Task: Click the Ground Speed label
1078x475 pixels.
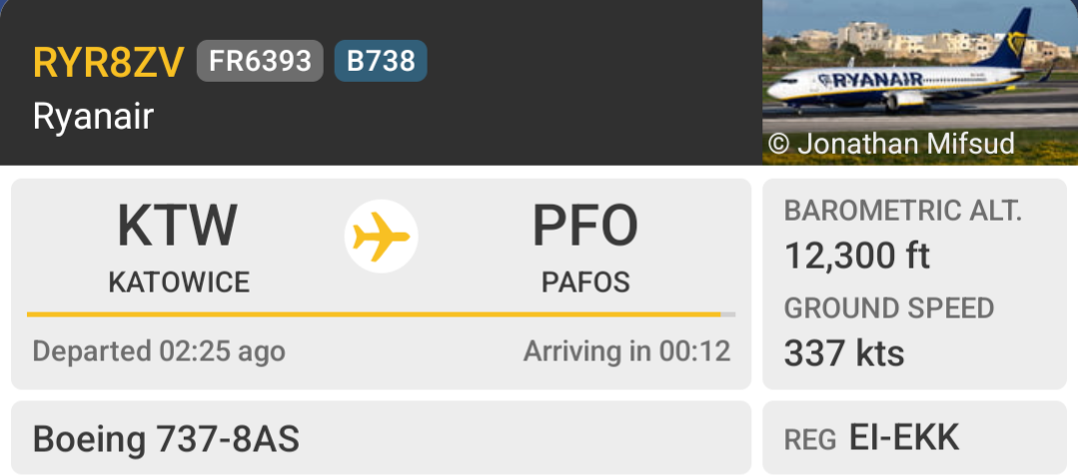Action: tap(889, 308)
